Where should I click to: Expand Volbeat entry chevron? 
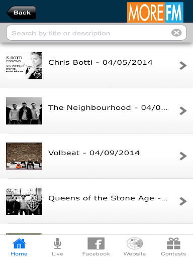pyautogui.click(x=183, y=156)
